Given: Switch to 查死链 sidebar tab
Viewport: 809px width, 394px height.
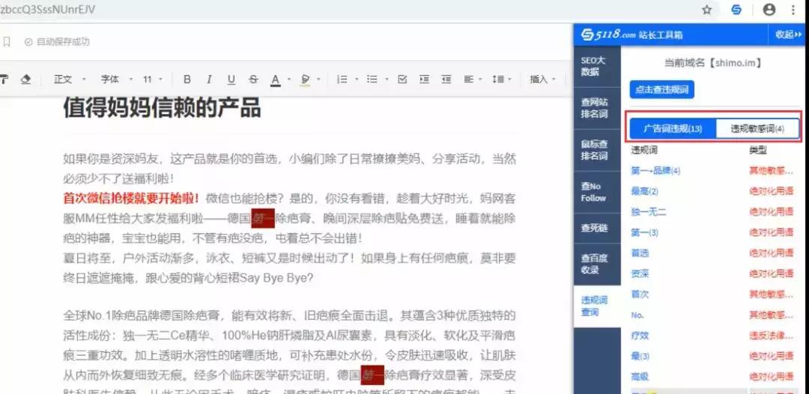Looking at the screenshot, I should [x=597, y=228].
